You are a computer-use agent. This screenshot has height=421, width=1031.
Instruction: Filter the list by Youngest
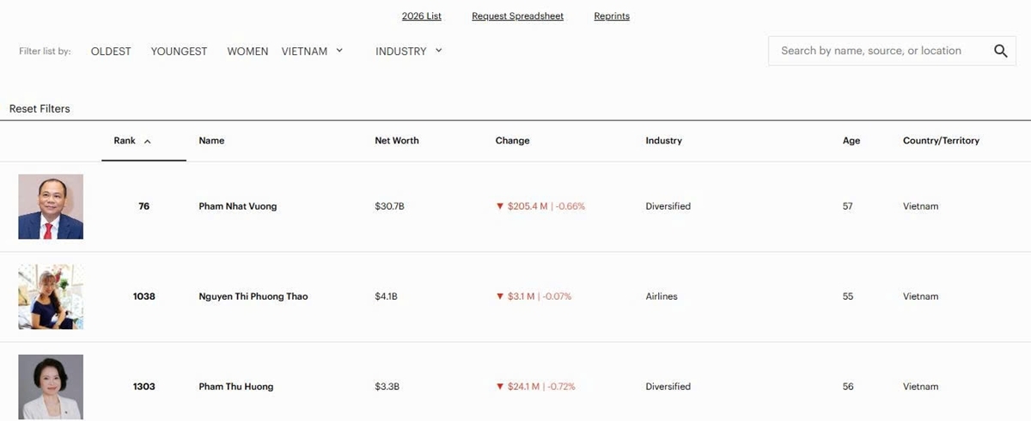[x=179, y=52]
